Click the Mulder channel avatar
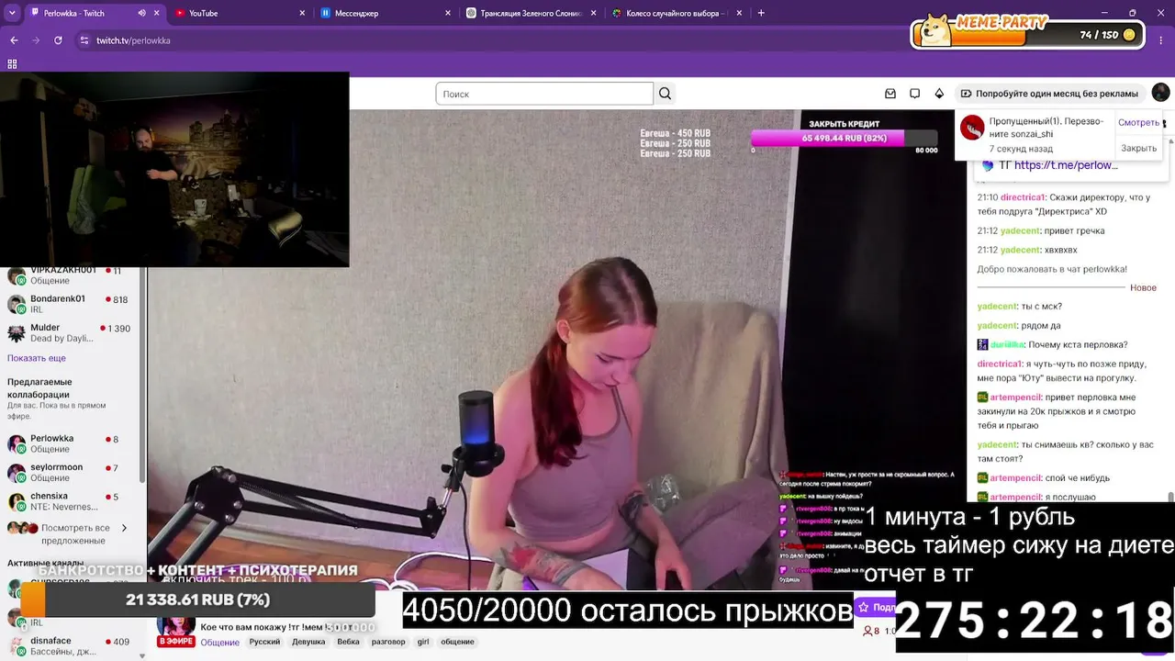1175x661 pixels. tap(17, 333)
